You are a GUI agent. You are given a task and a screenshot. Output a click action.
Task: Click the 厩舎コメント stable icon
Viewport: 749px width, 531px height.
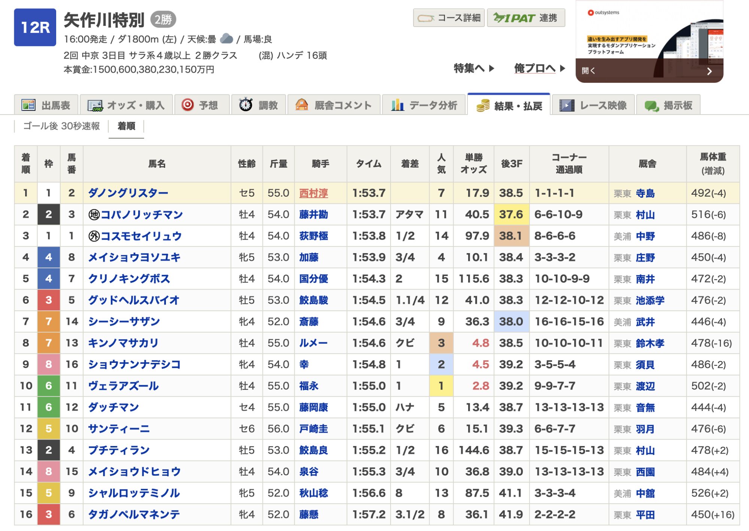301,105
